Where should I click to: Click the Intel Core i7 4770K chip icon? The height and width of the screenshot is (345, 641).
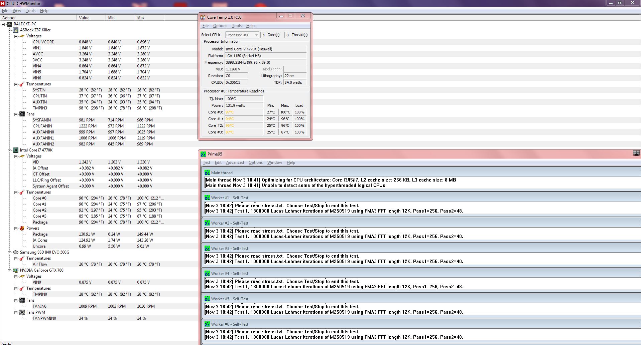(x=16, y=150)
